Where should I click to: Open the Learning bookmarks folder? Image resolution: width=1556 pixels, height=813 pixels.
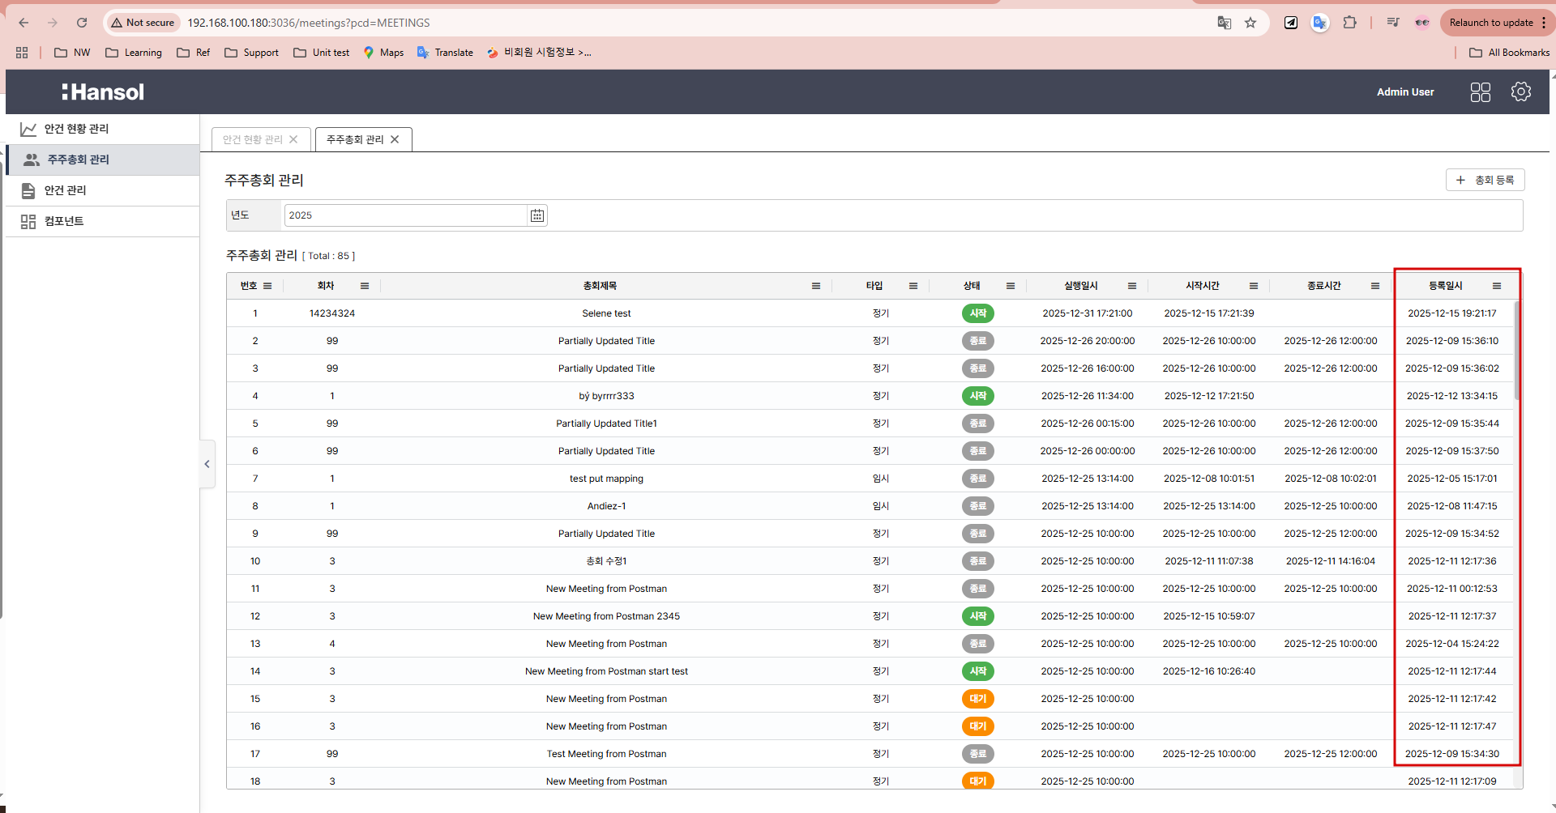[x=134, y=53]
